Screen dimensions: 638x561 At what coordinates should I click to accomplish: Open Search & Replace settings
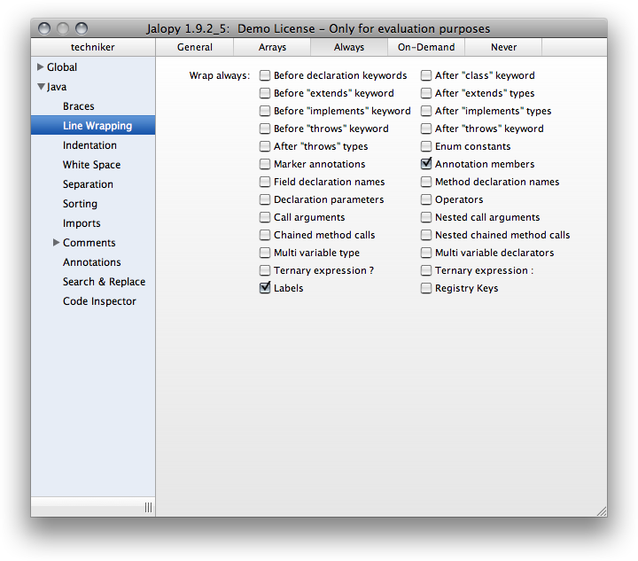click(x=104, y=282)
